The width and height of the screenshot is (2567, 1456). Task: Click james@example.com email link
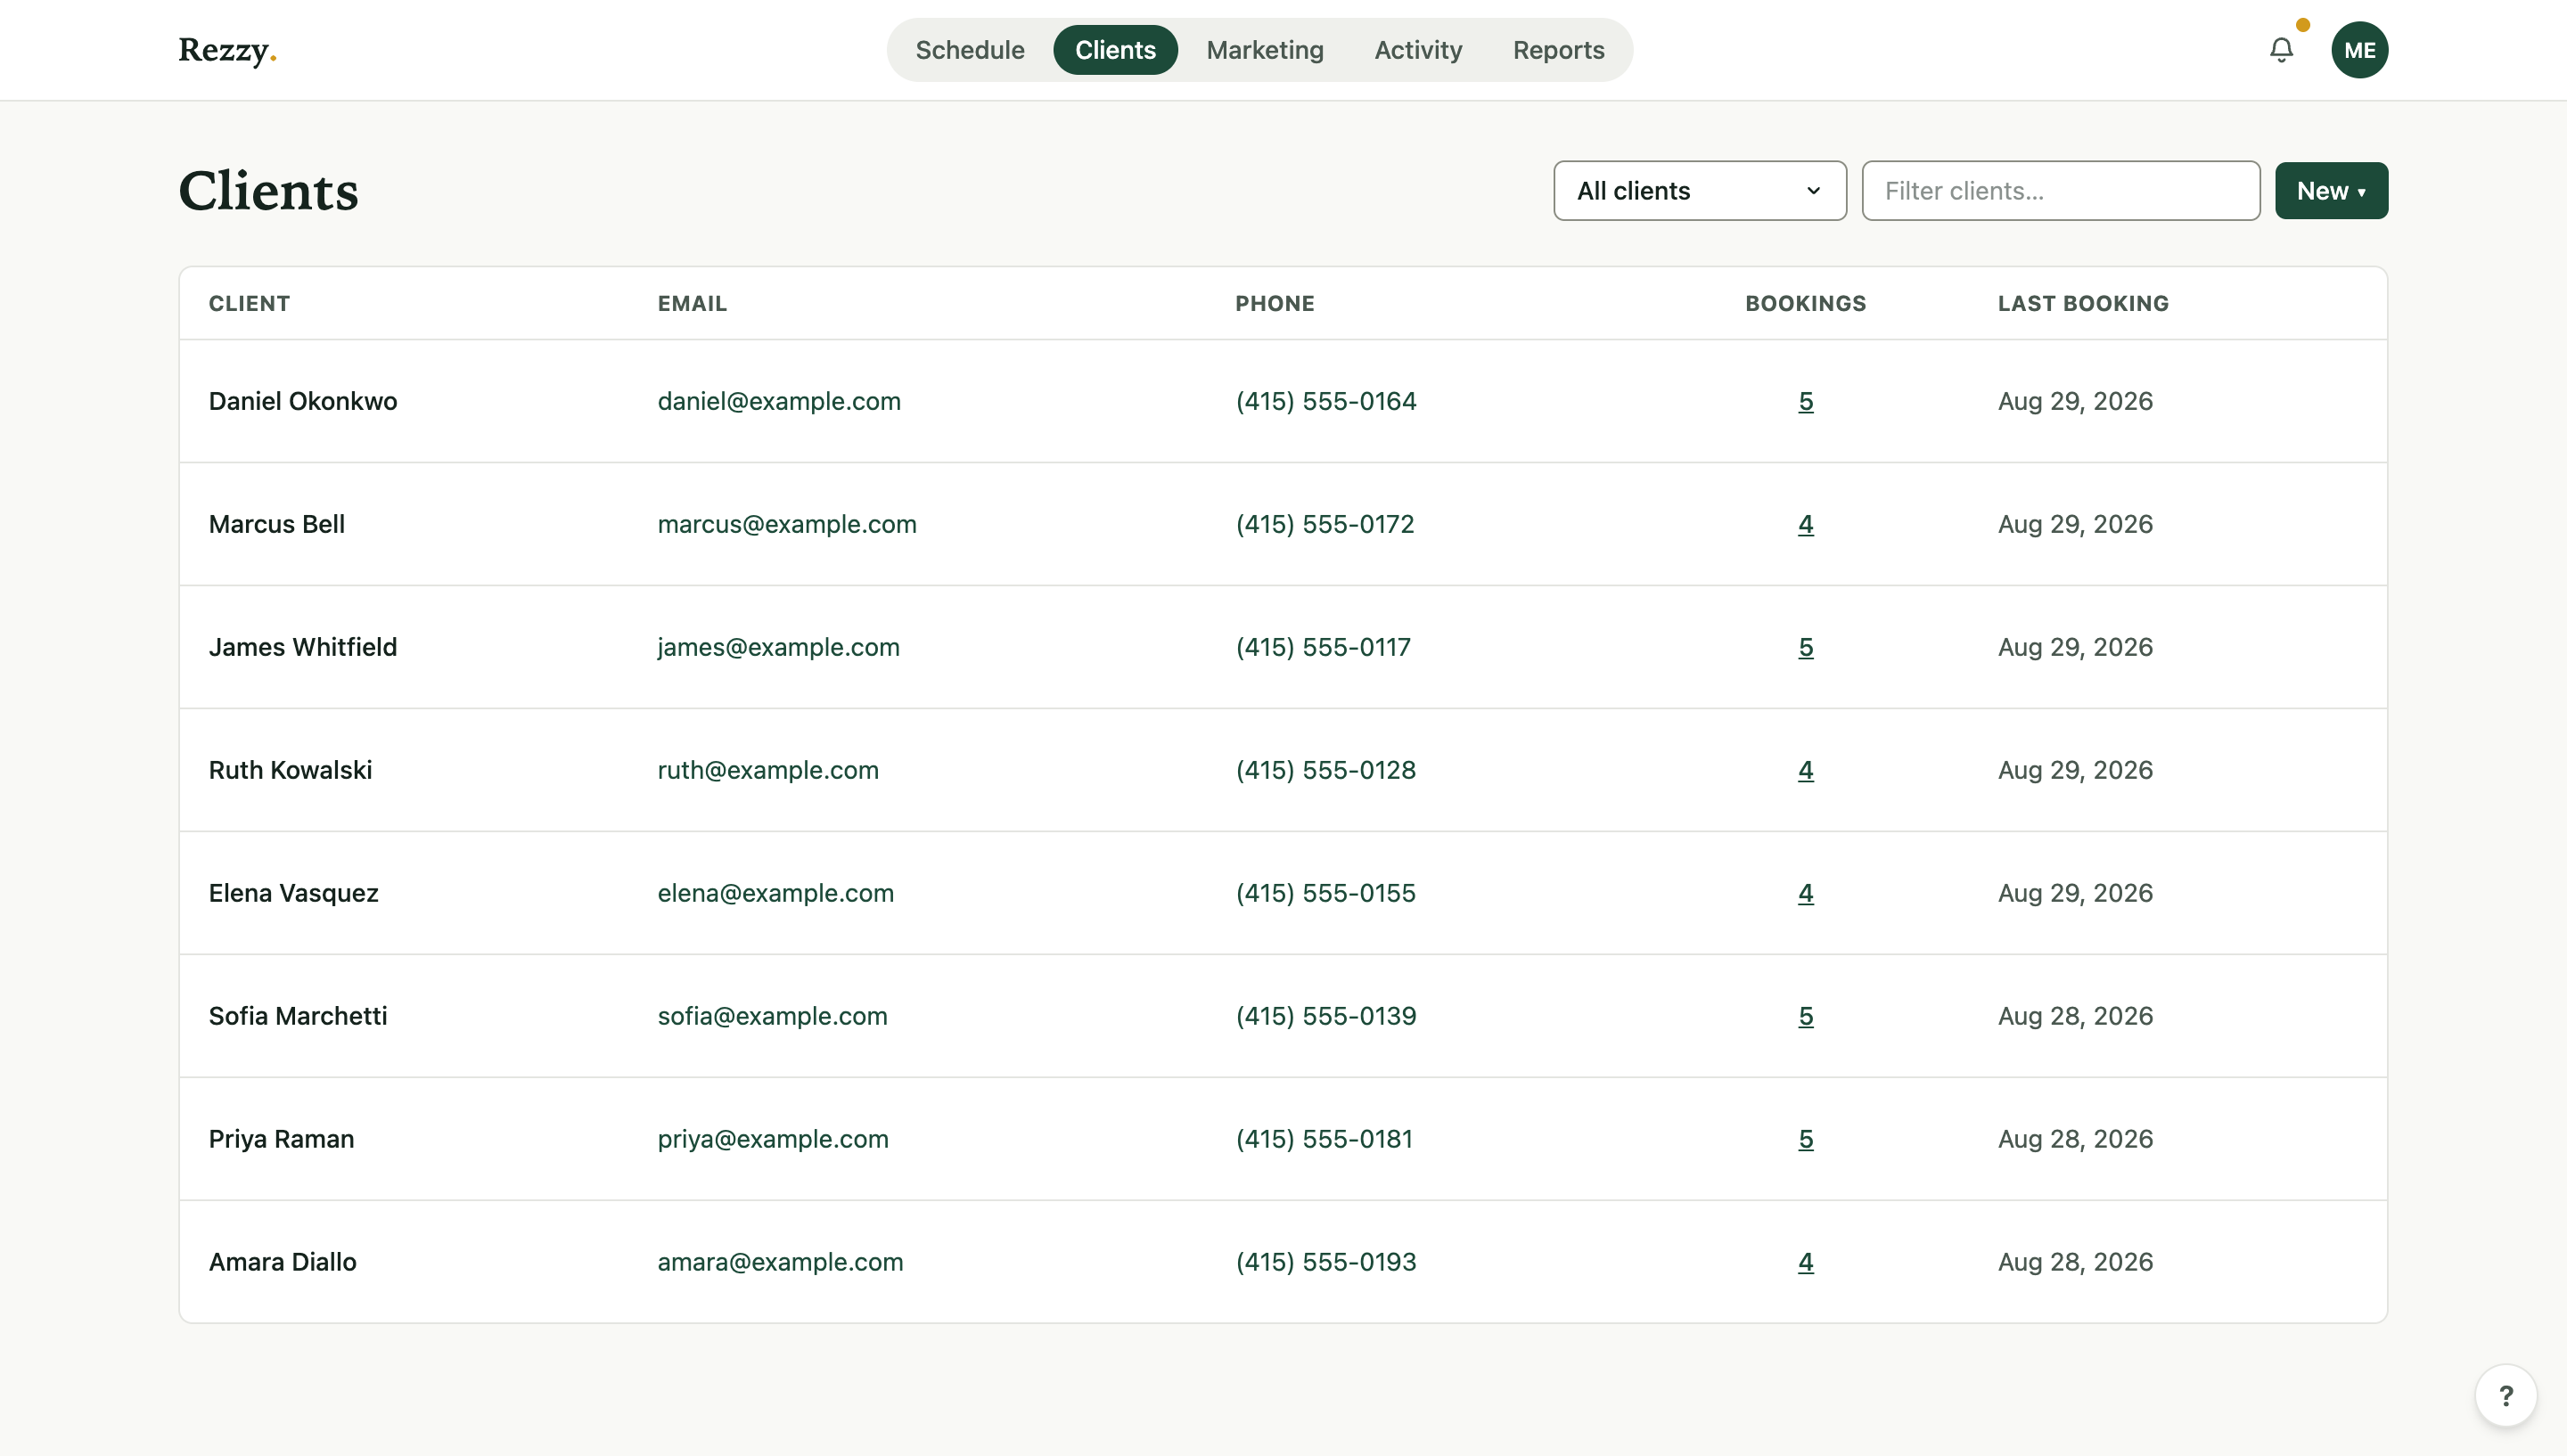pos(778,647)
